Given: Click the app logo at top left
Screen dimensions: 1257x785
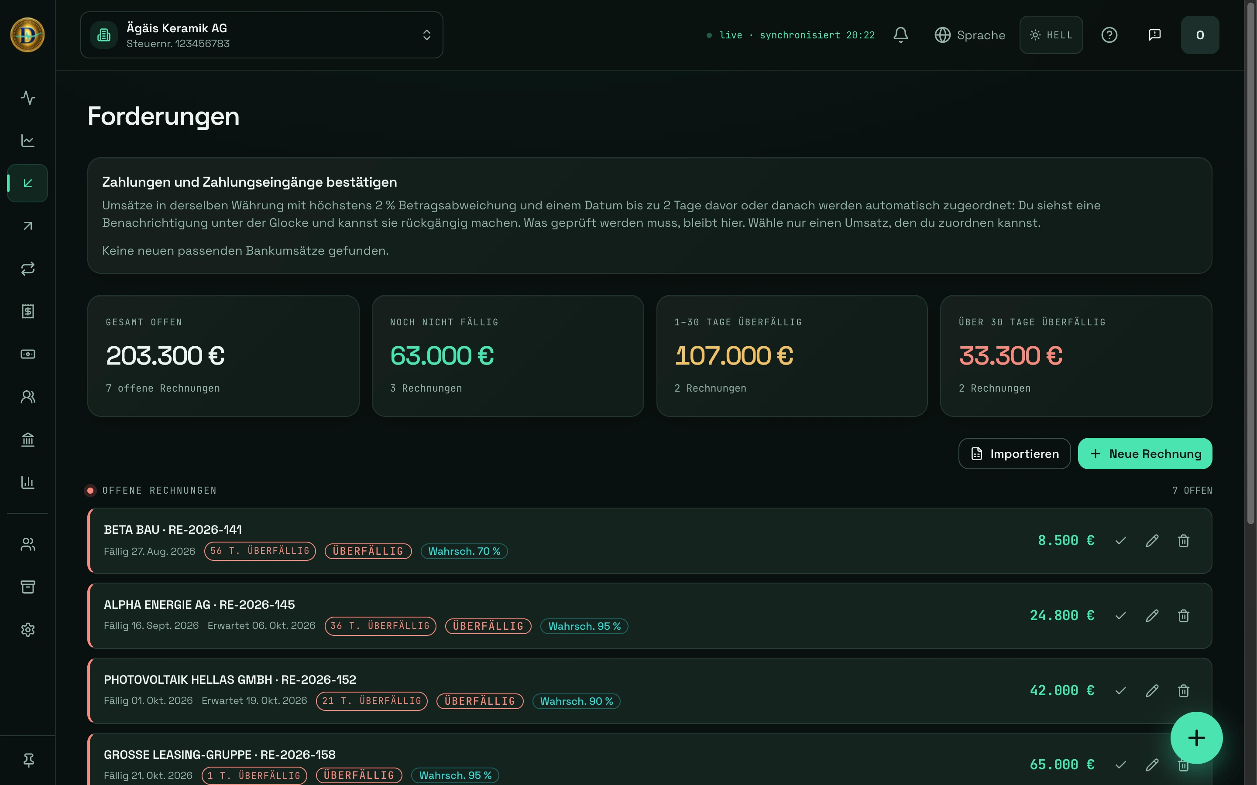Looking at the screenshot, I should pyautogui.click(x=27, y=35).
